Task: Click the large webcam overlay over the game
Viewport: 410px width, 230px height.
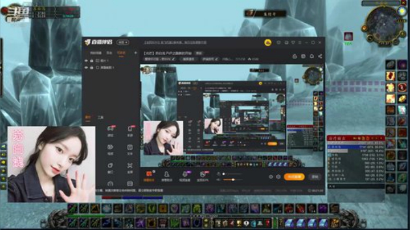Action: coord(51,164)
